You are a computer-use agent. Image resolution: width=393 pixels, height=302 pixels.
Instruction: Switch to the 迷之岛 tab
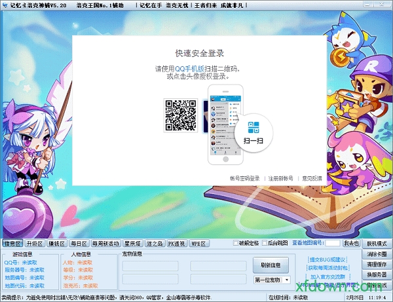point(155,243)
